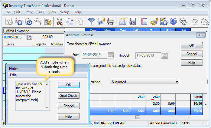Click the coins with flag icon
Image resolution: width=211 pixels, height=128 pixels.
coord(154,21)
